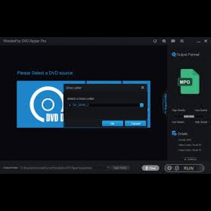Click the Clear button
Image resolution: width=211 pixels, height=211 pixels.
coord(150,168)
